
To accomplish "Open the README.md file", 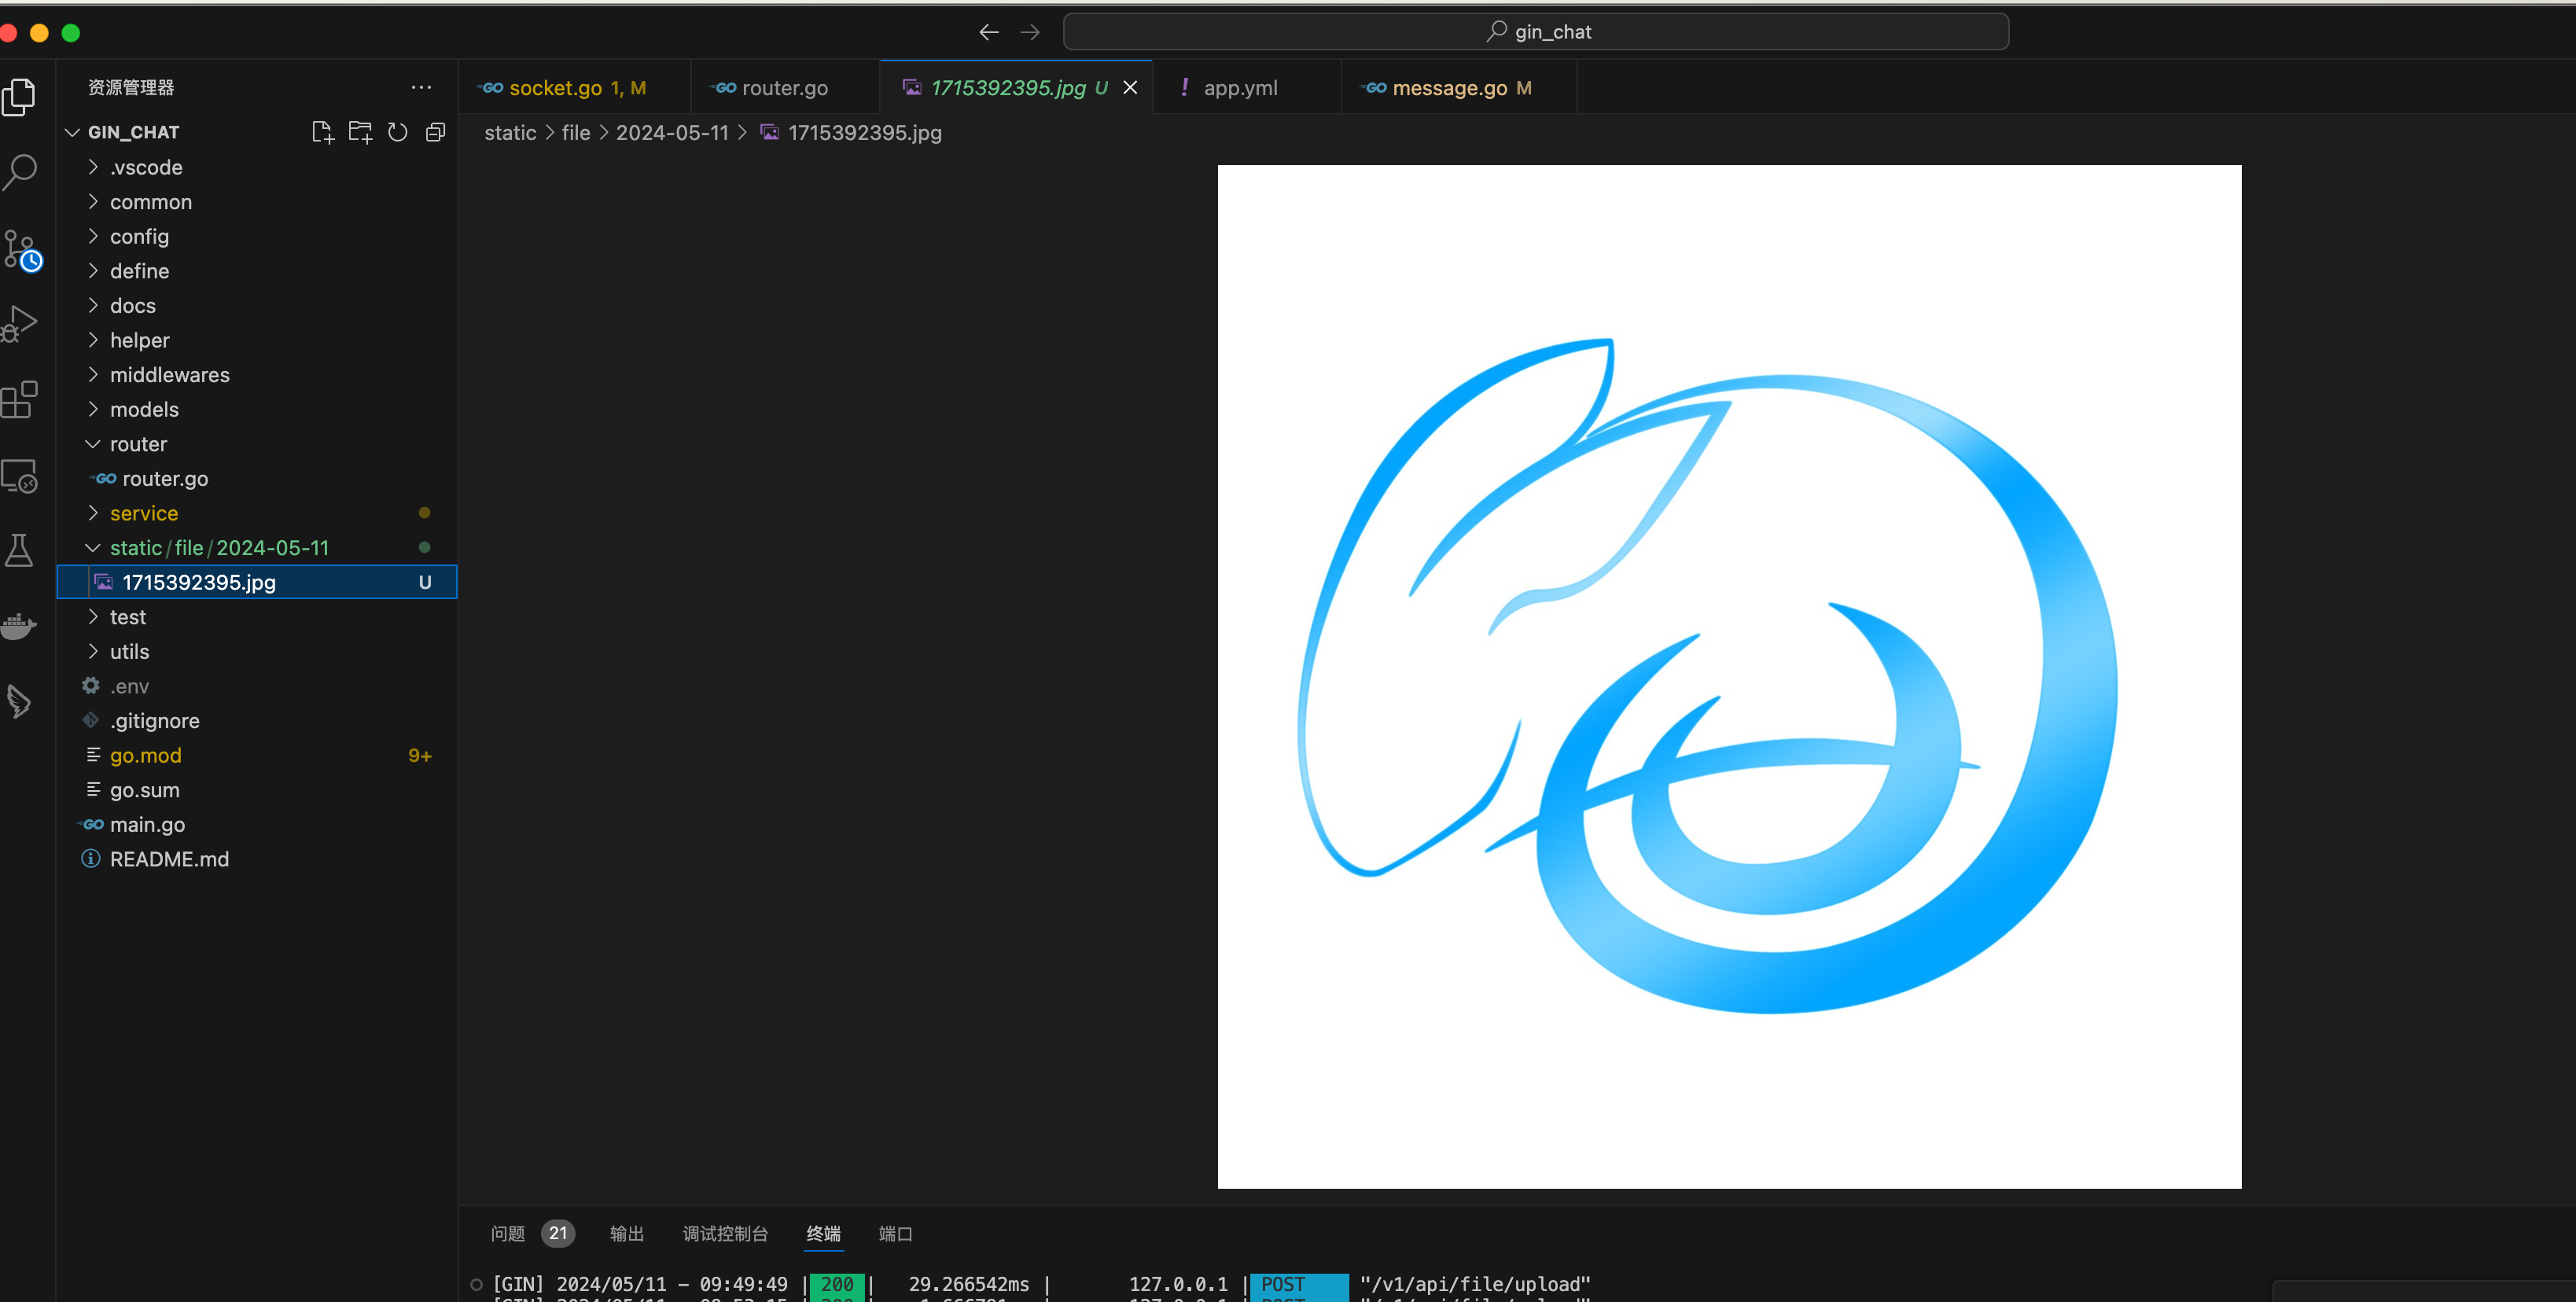I will pyautogui.click(x=257, y=859).
